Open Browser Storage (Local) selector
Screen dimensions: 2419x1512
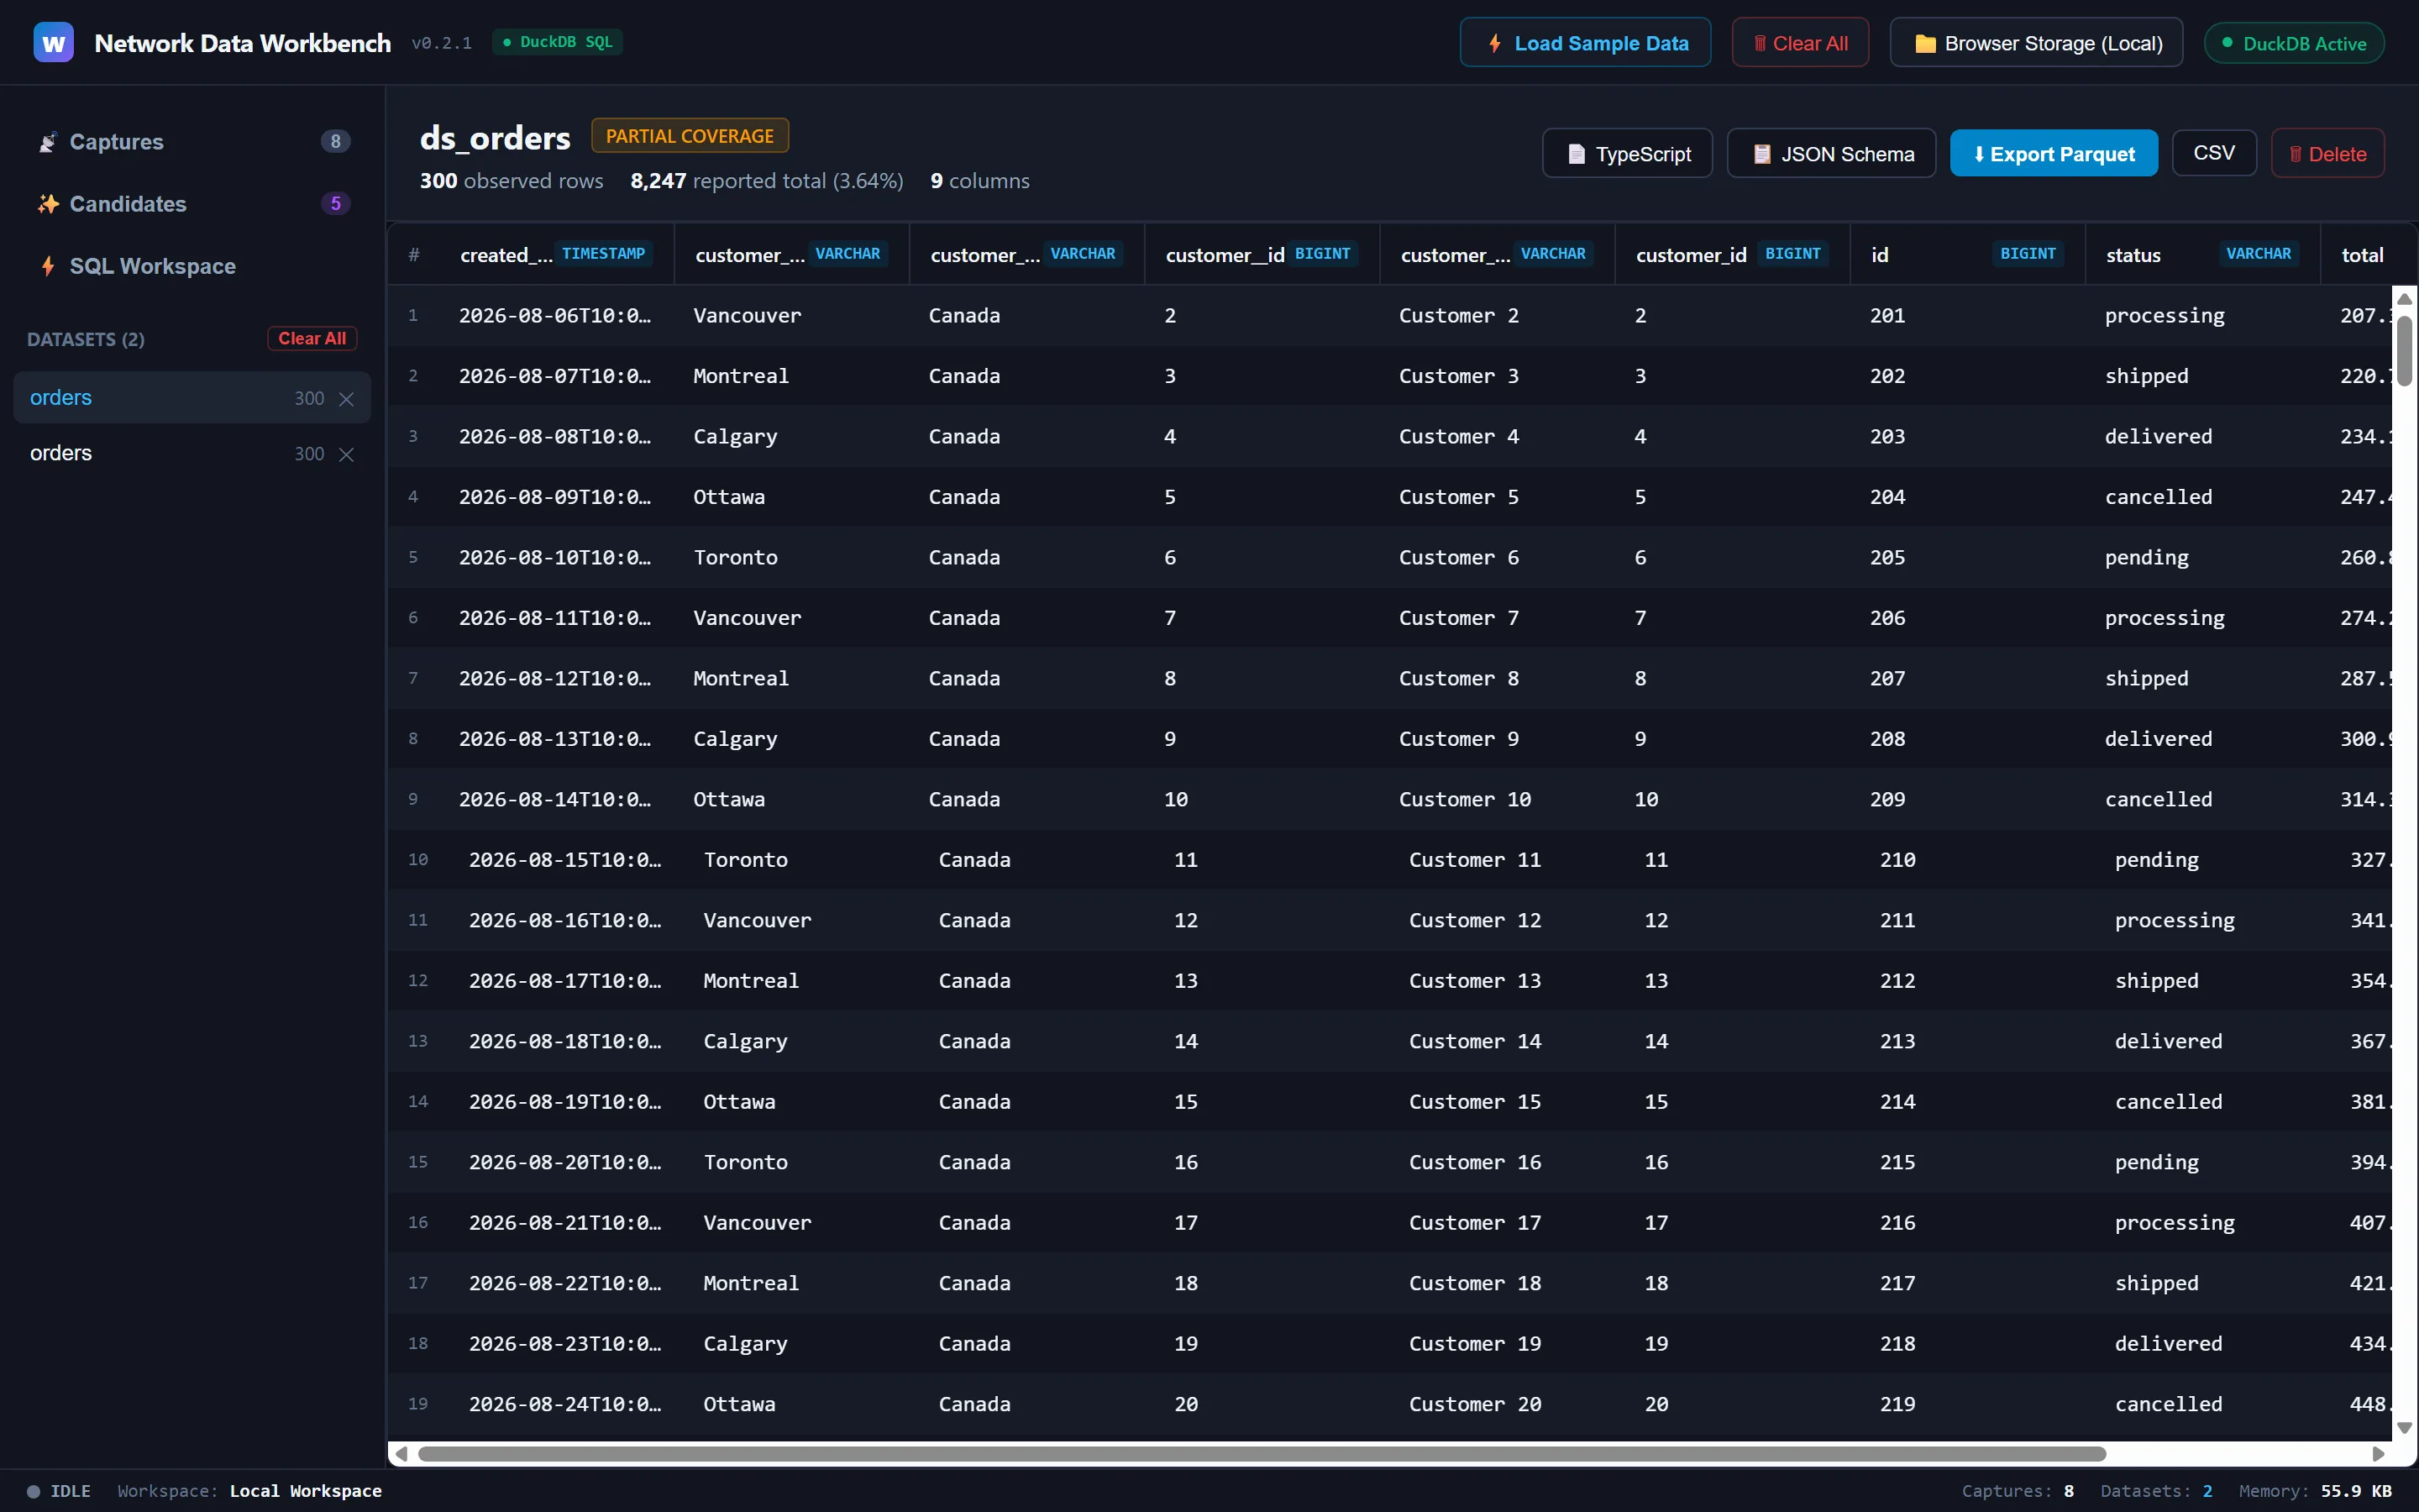2036,43
